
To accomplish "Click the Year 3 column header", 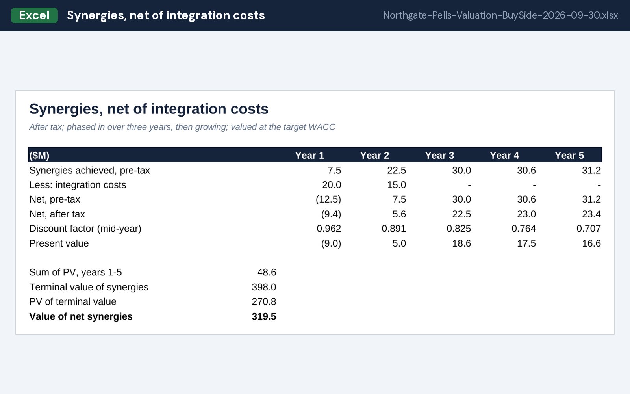I will coord(439,155).
